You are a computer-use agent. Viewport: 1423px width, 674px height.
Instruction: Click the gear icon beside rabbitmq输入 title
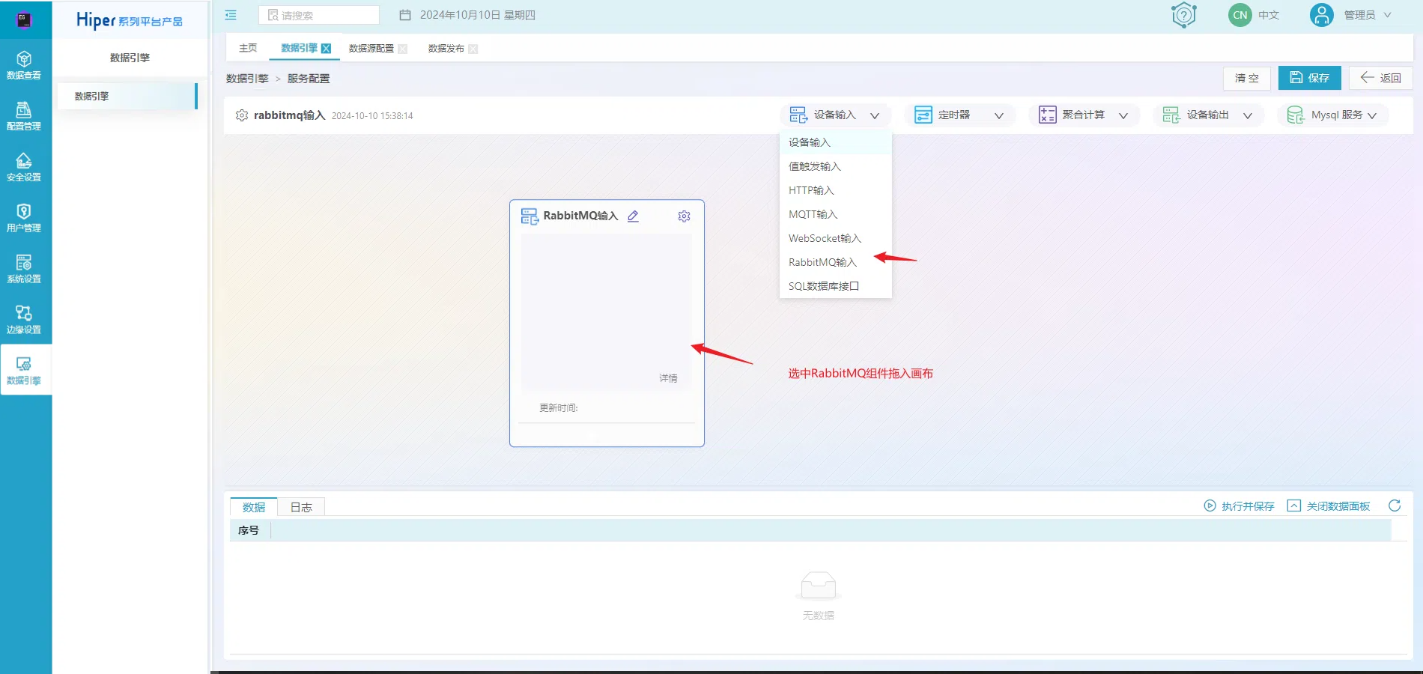pyautogui.click(x=241, y=115)
